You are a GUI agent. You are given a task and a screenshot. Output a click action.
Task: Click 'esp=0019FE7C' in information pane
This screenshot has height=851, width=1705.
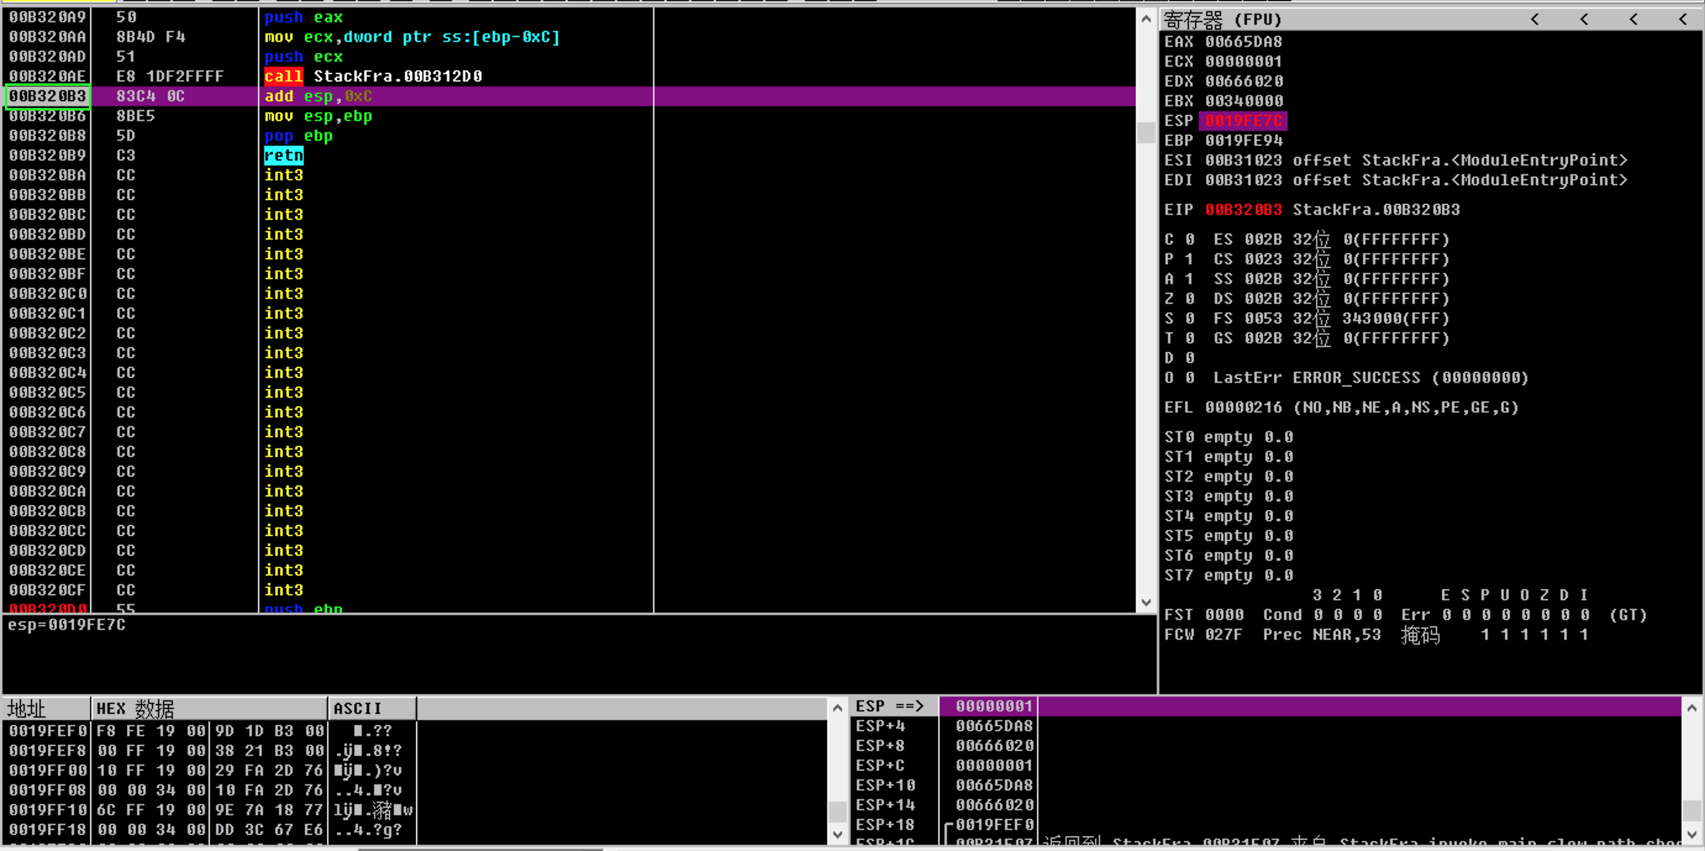click(66, 625)
